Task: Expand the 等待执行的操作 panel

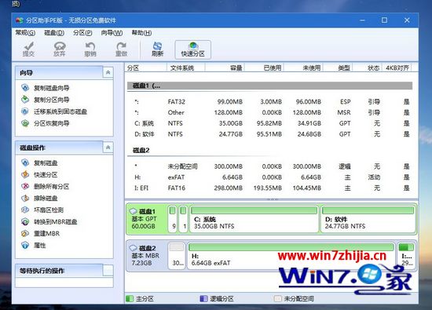Action: point(108,271)
